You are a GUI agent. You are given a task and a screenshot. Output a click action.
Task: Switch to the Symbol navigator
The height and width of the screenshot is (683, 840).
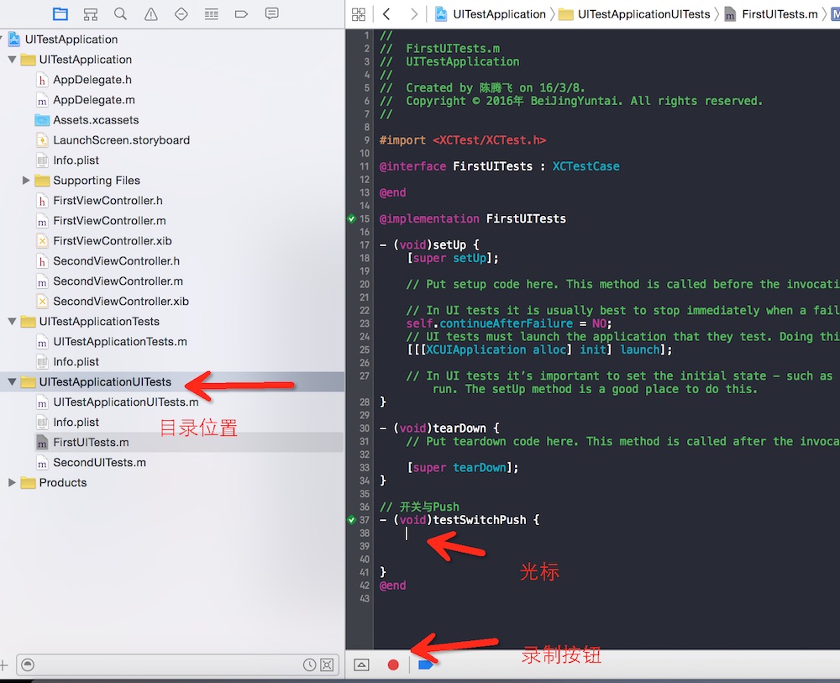[90, 13]
